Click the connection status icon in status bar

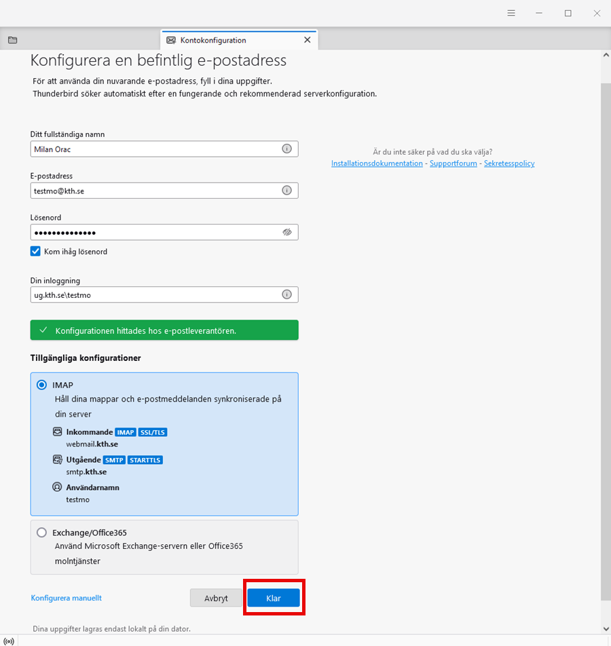(9, 641)
